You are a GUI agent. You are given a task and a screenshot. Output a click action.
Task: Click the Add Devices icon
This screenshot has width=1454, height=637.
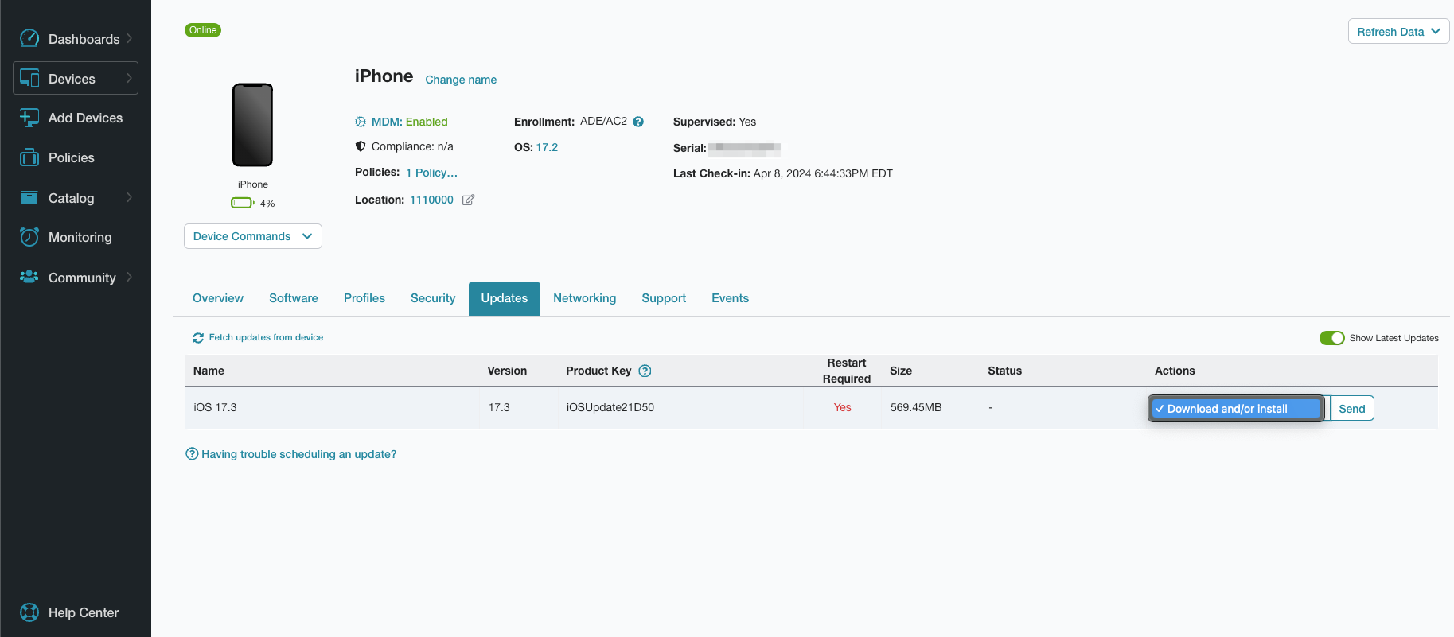click(x=29, y=118)
